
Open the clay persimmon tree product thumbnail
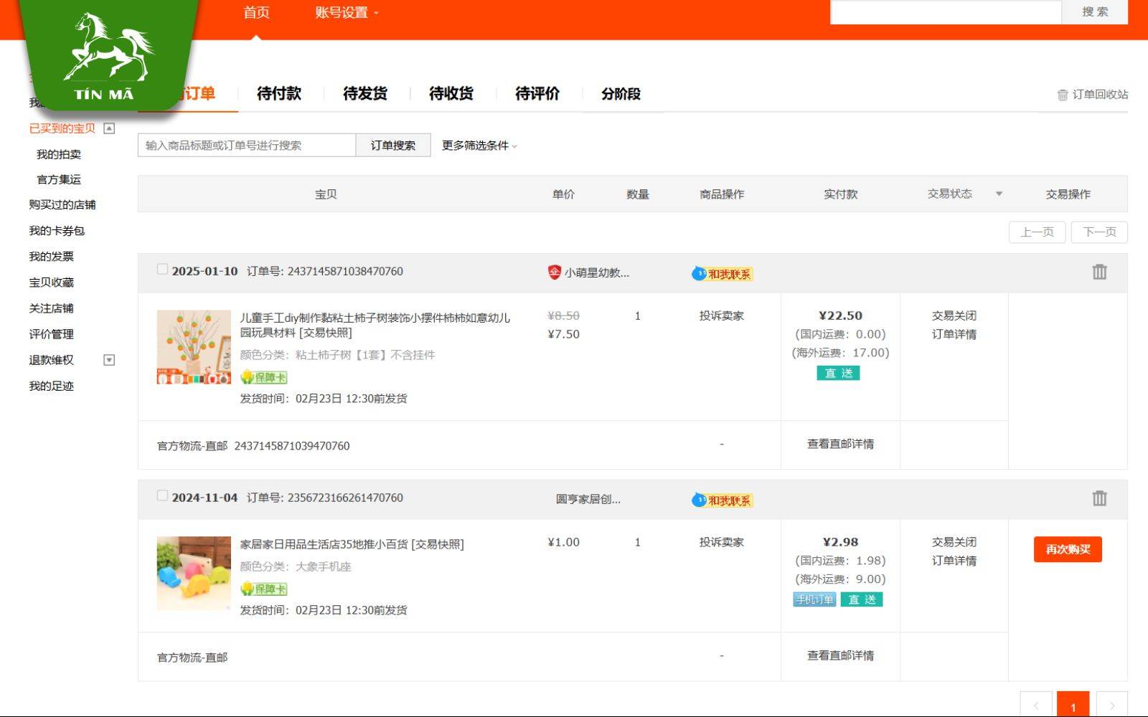tap(194, 347)
